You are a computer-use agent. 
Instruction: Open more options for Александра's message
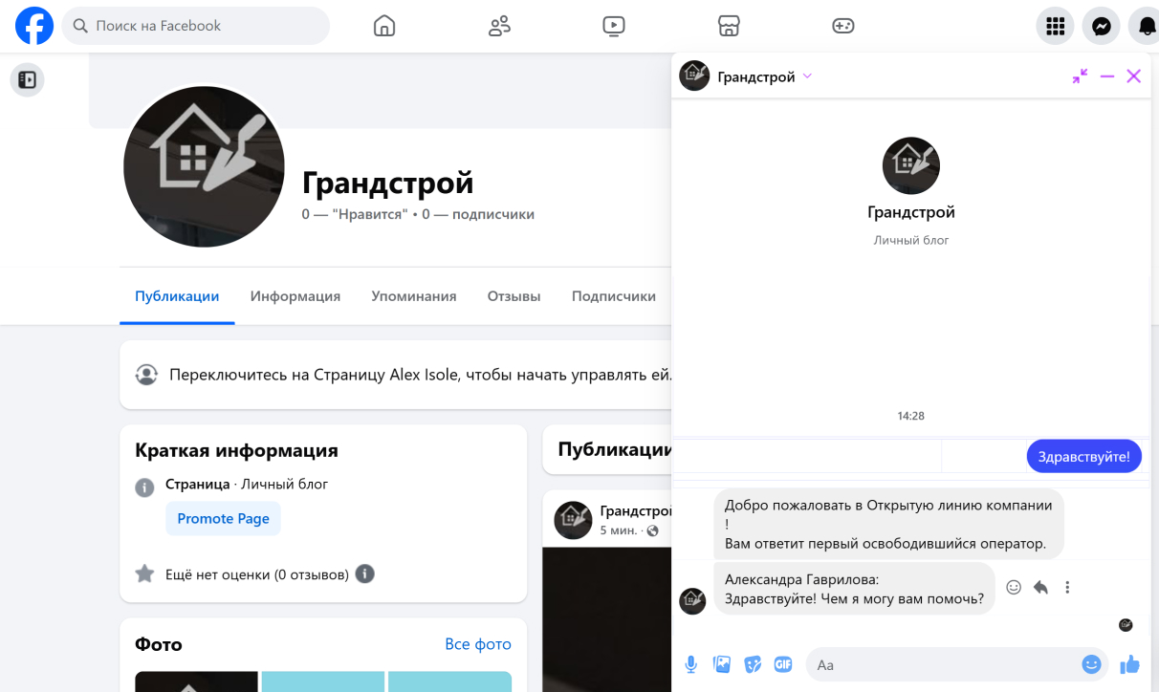point(1067,588)
